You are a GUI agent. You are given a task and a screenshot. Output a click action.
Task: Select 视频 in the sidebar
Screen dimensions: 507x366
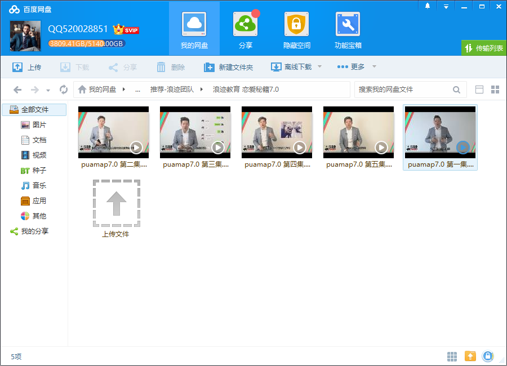pyautogui.click(x=34, y=155)
